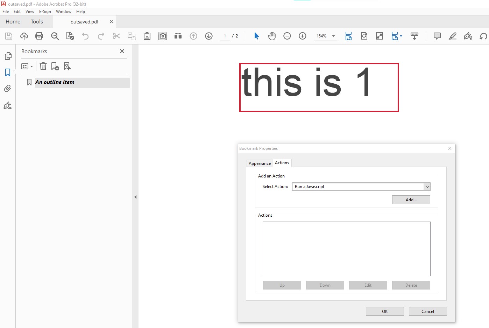
Task: Open the E-Sign menu
Action: 45,12
